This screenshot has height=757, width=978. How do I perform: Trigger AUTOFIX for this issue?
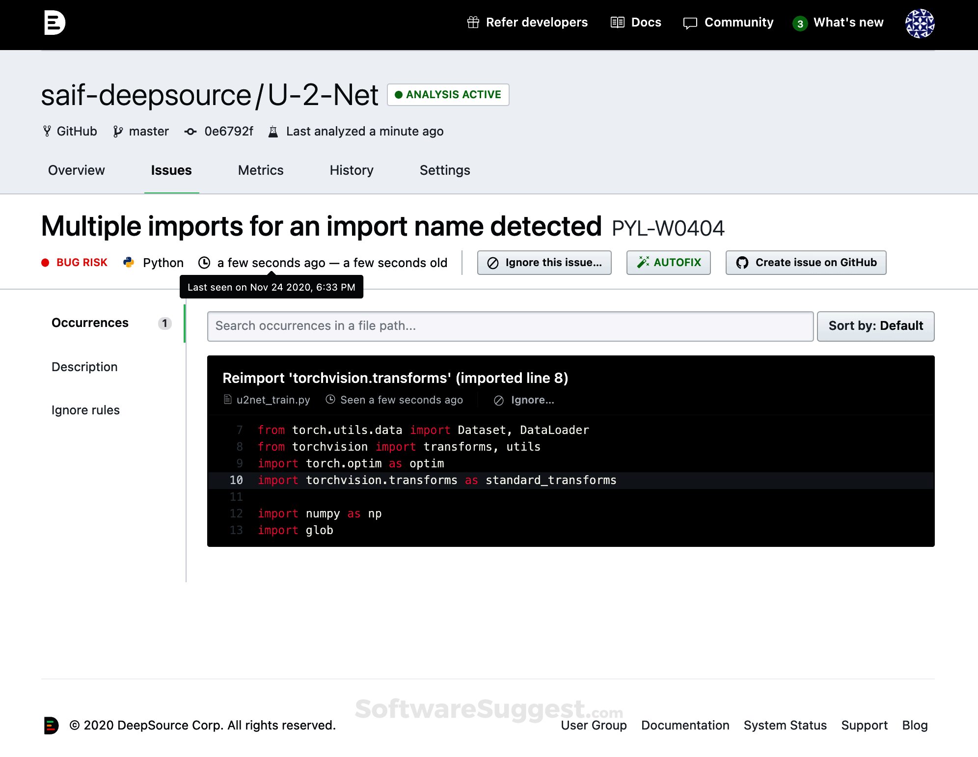point(668,262)
